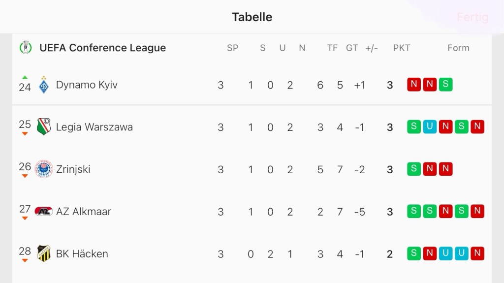This screenshot has width=504, height=283.
Task: Open the Dynamo Kyiv team name
Action: [x=87, y=85]
